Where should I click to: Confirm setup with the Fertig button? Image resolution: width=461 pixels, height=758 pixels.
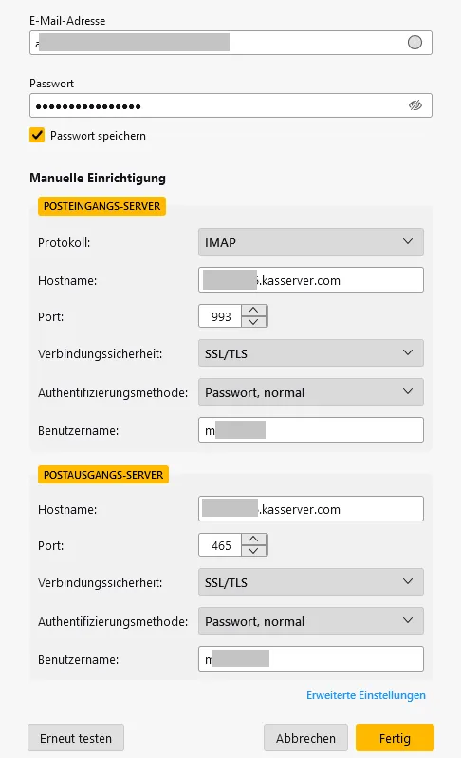click(x=395, y=738)
